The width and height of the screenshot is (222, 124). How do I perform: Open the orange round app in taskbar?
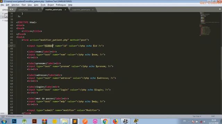click(85, 121)
